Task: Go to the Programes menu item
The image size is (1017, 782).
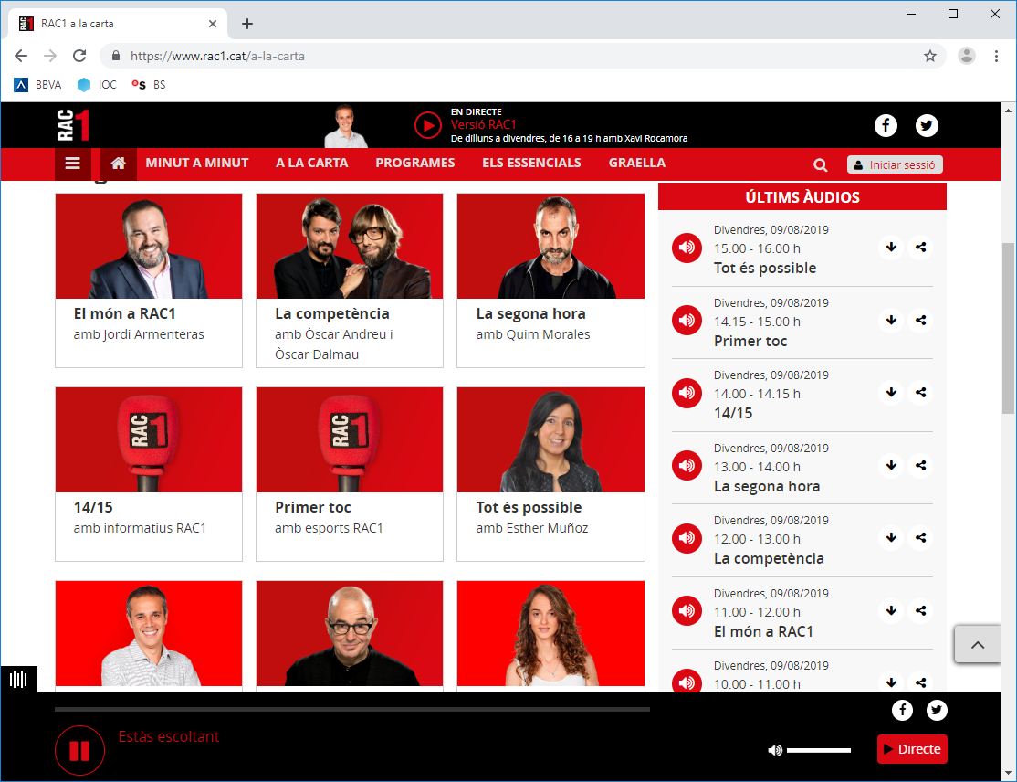Action: coord(414,163)
